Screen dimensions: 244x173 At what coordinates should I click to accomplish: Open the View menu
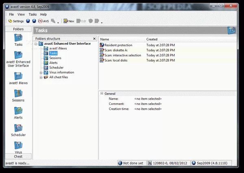tap(21, 15)
